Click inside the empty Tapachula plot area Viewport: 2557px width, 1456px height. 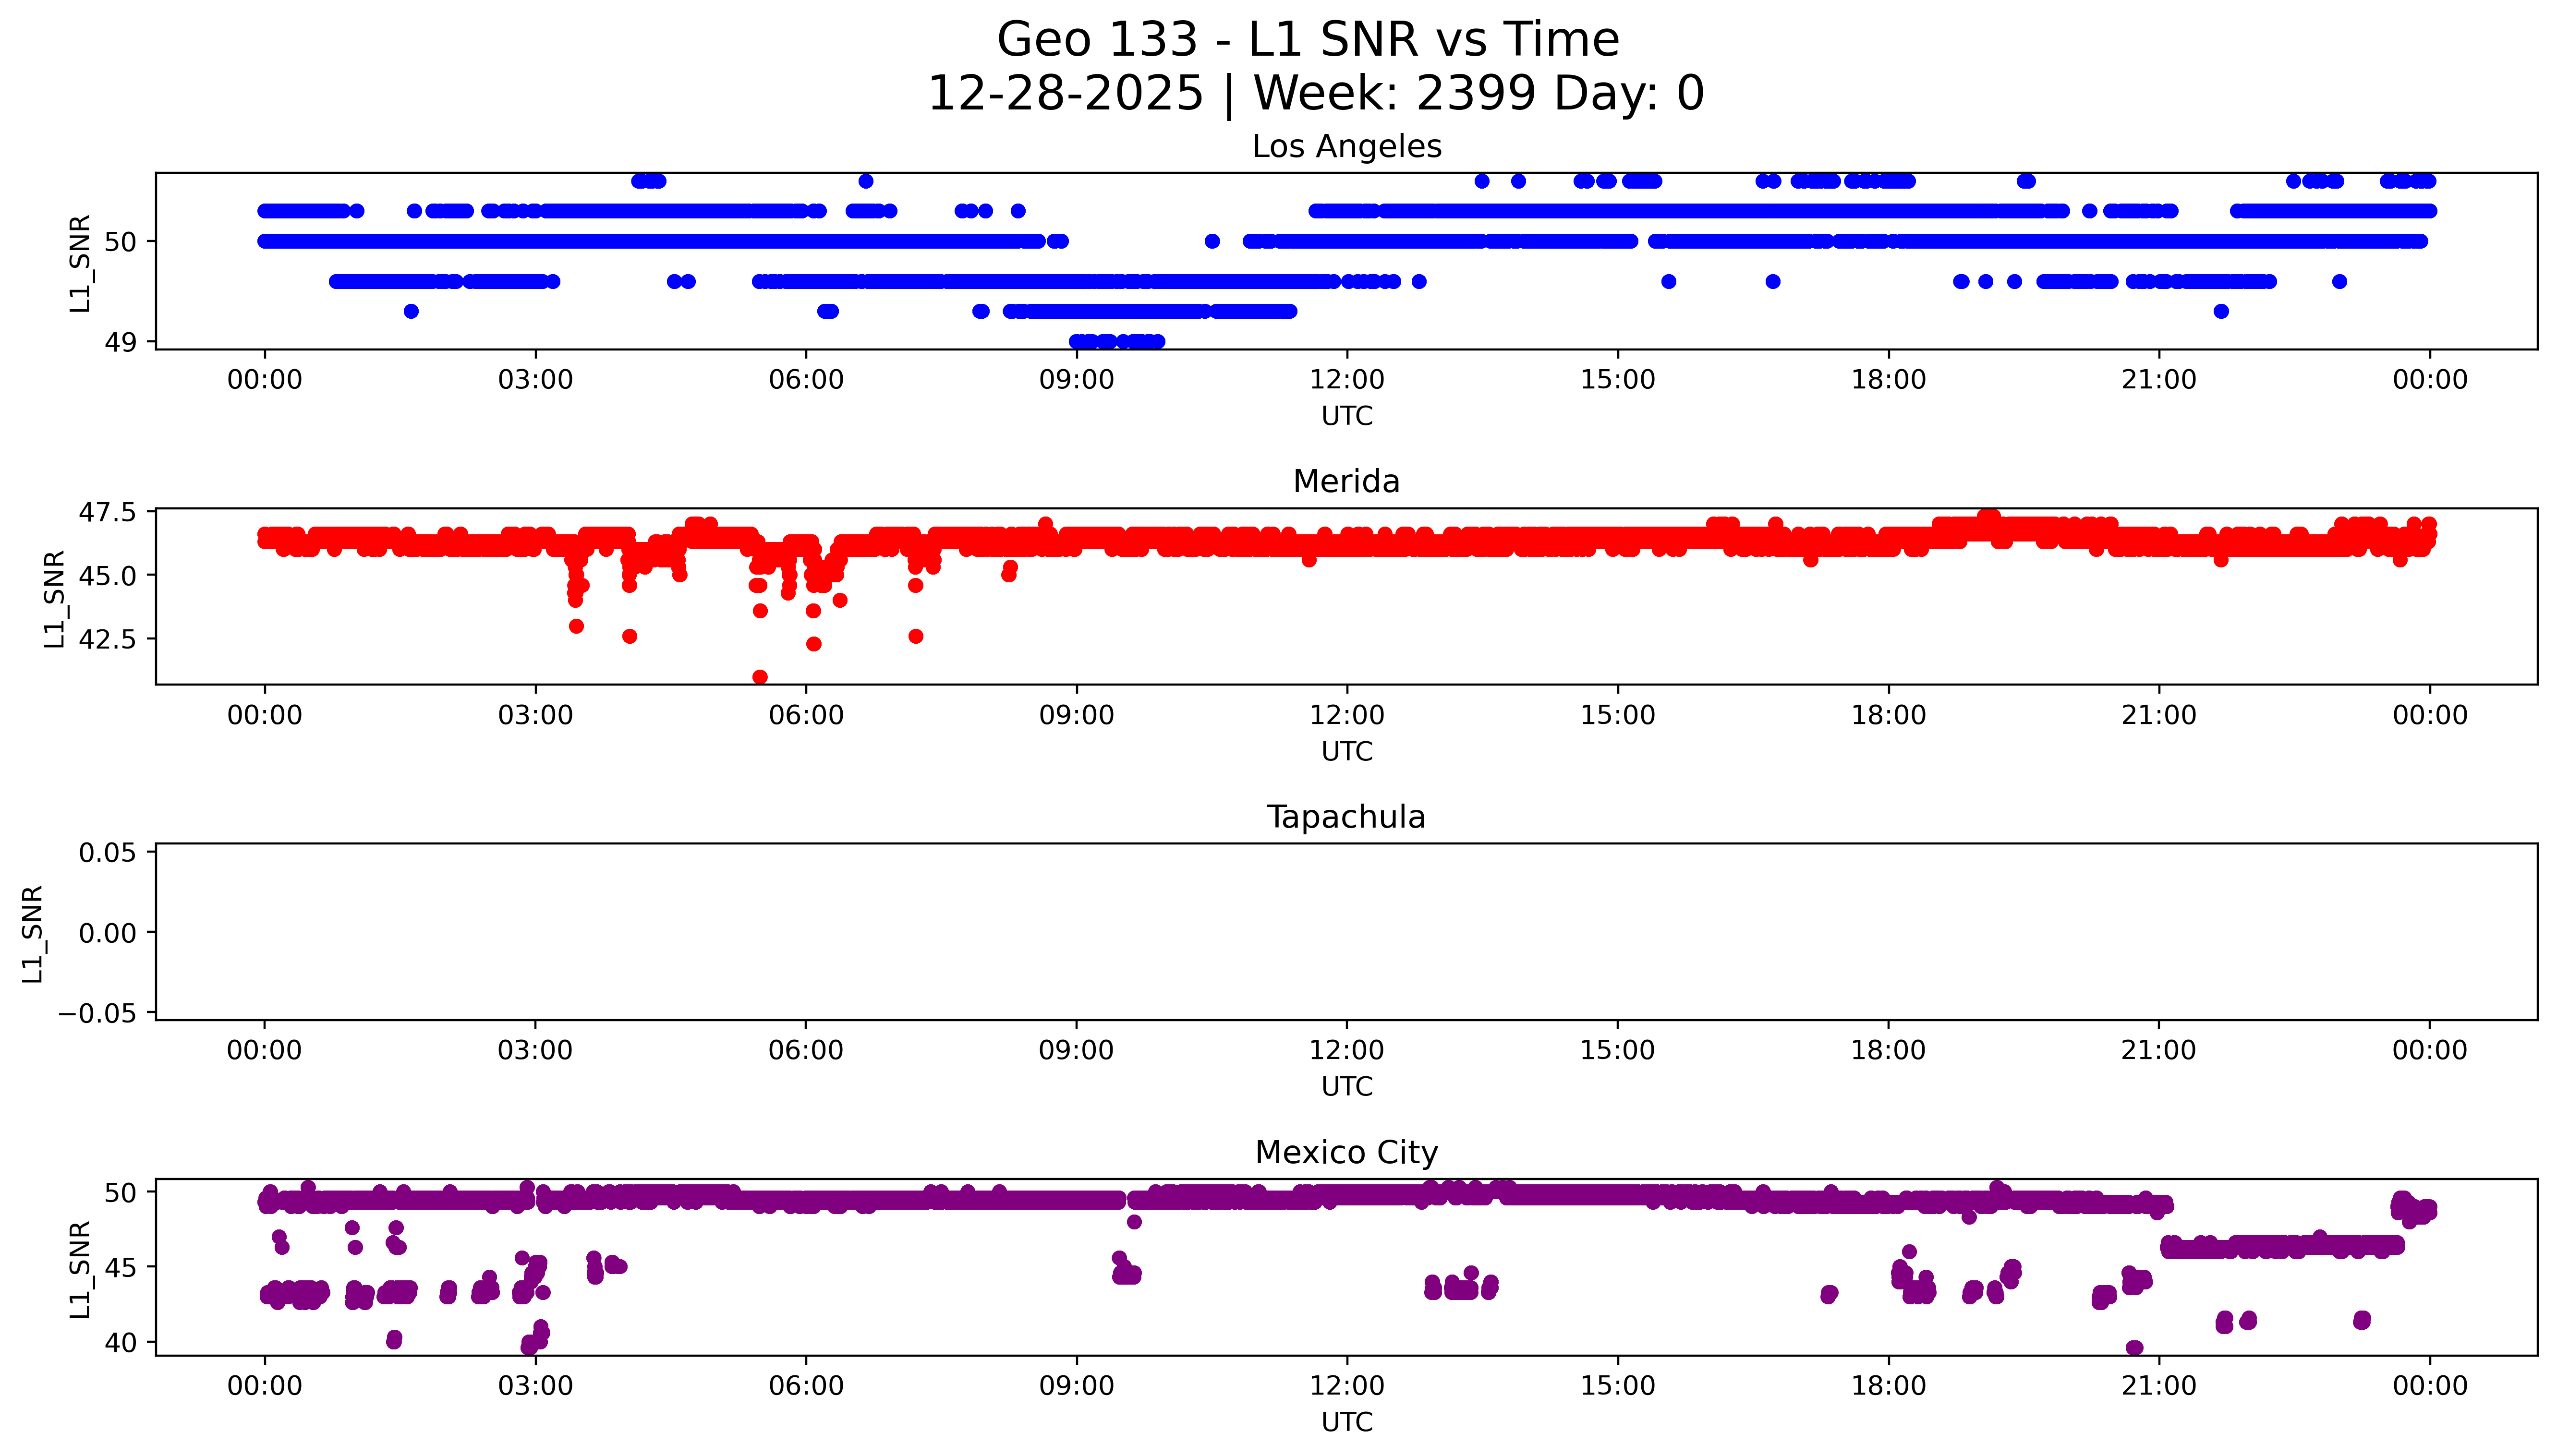point(1346,932)
